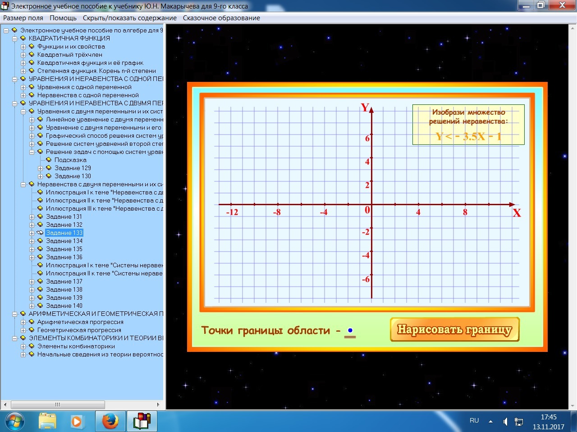Viewport: 577px width, 432px height.
Task: Expand Уравнения с одной переменной node
Action: 23,87
